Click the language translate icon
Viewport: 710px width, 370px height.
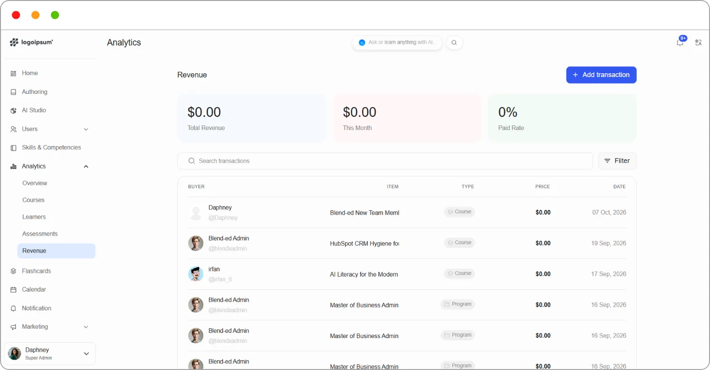pos(698,43)
